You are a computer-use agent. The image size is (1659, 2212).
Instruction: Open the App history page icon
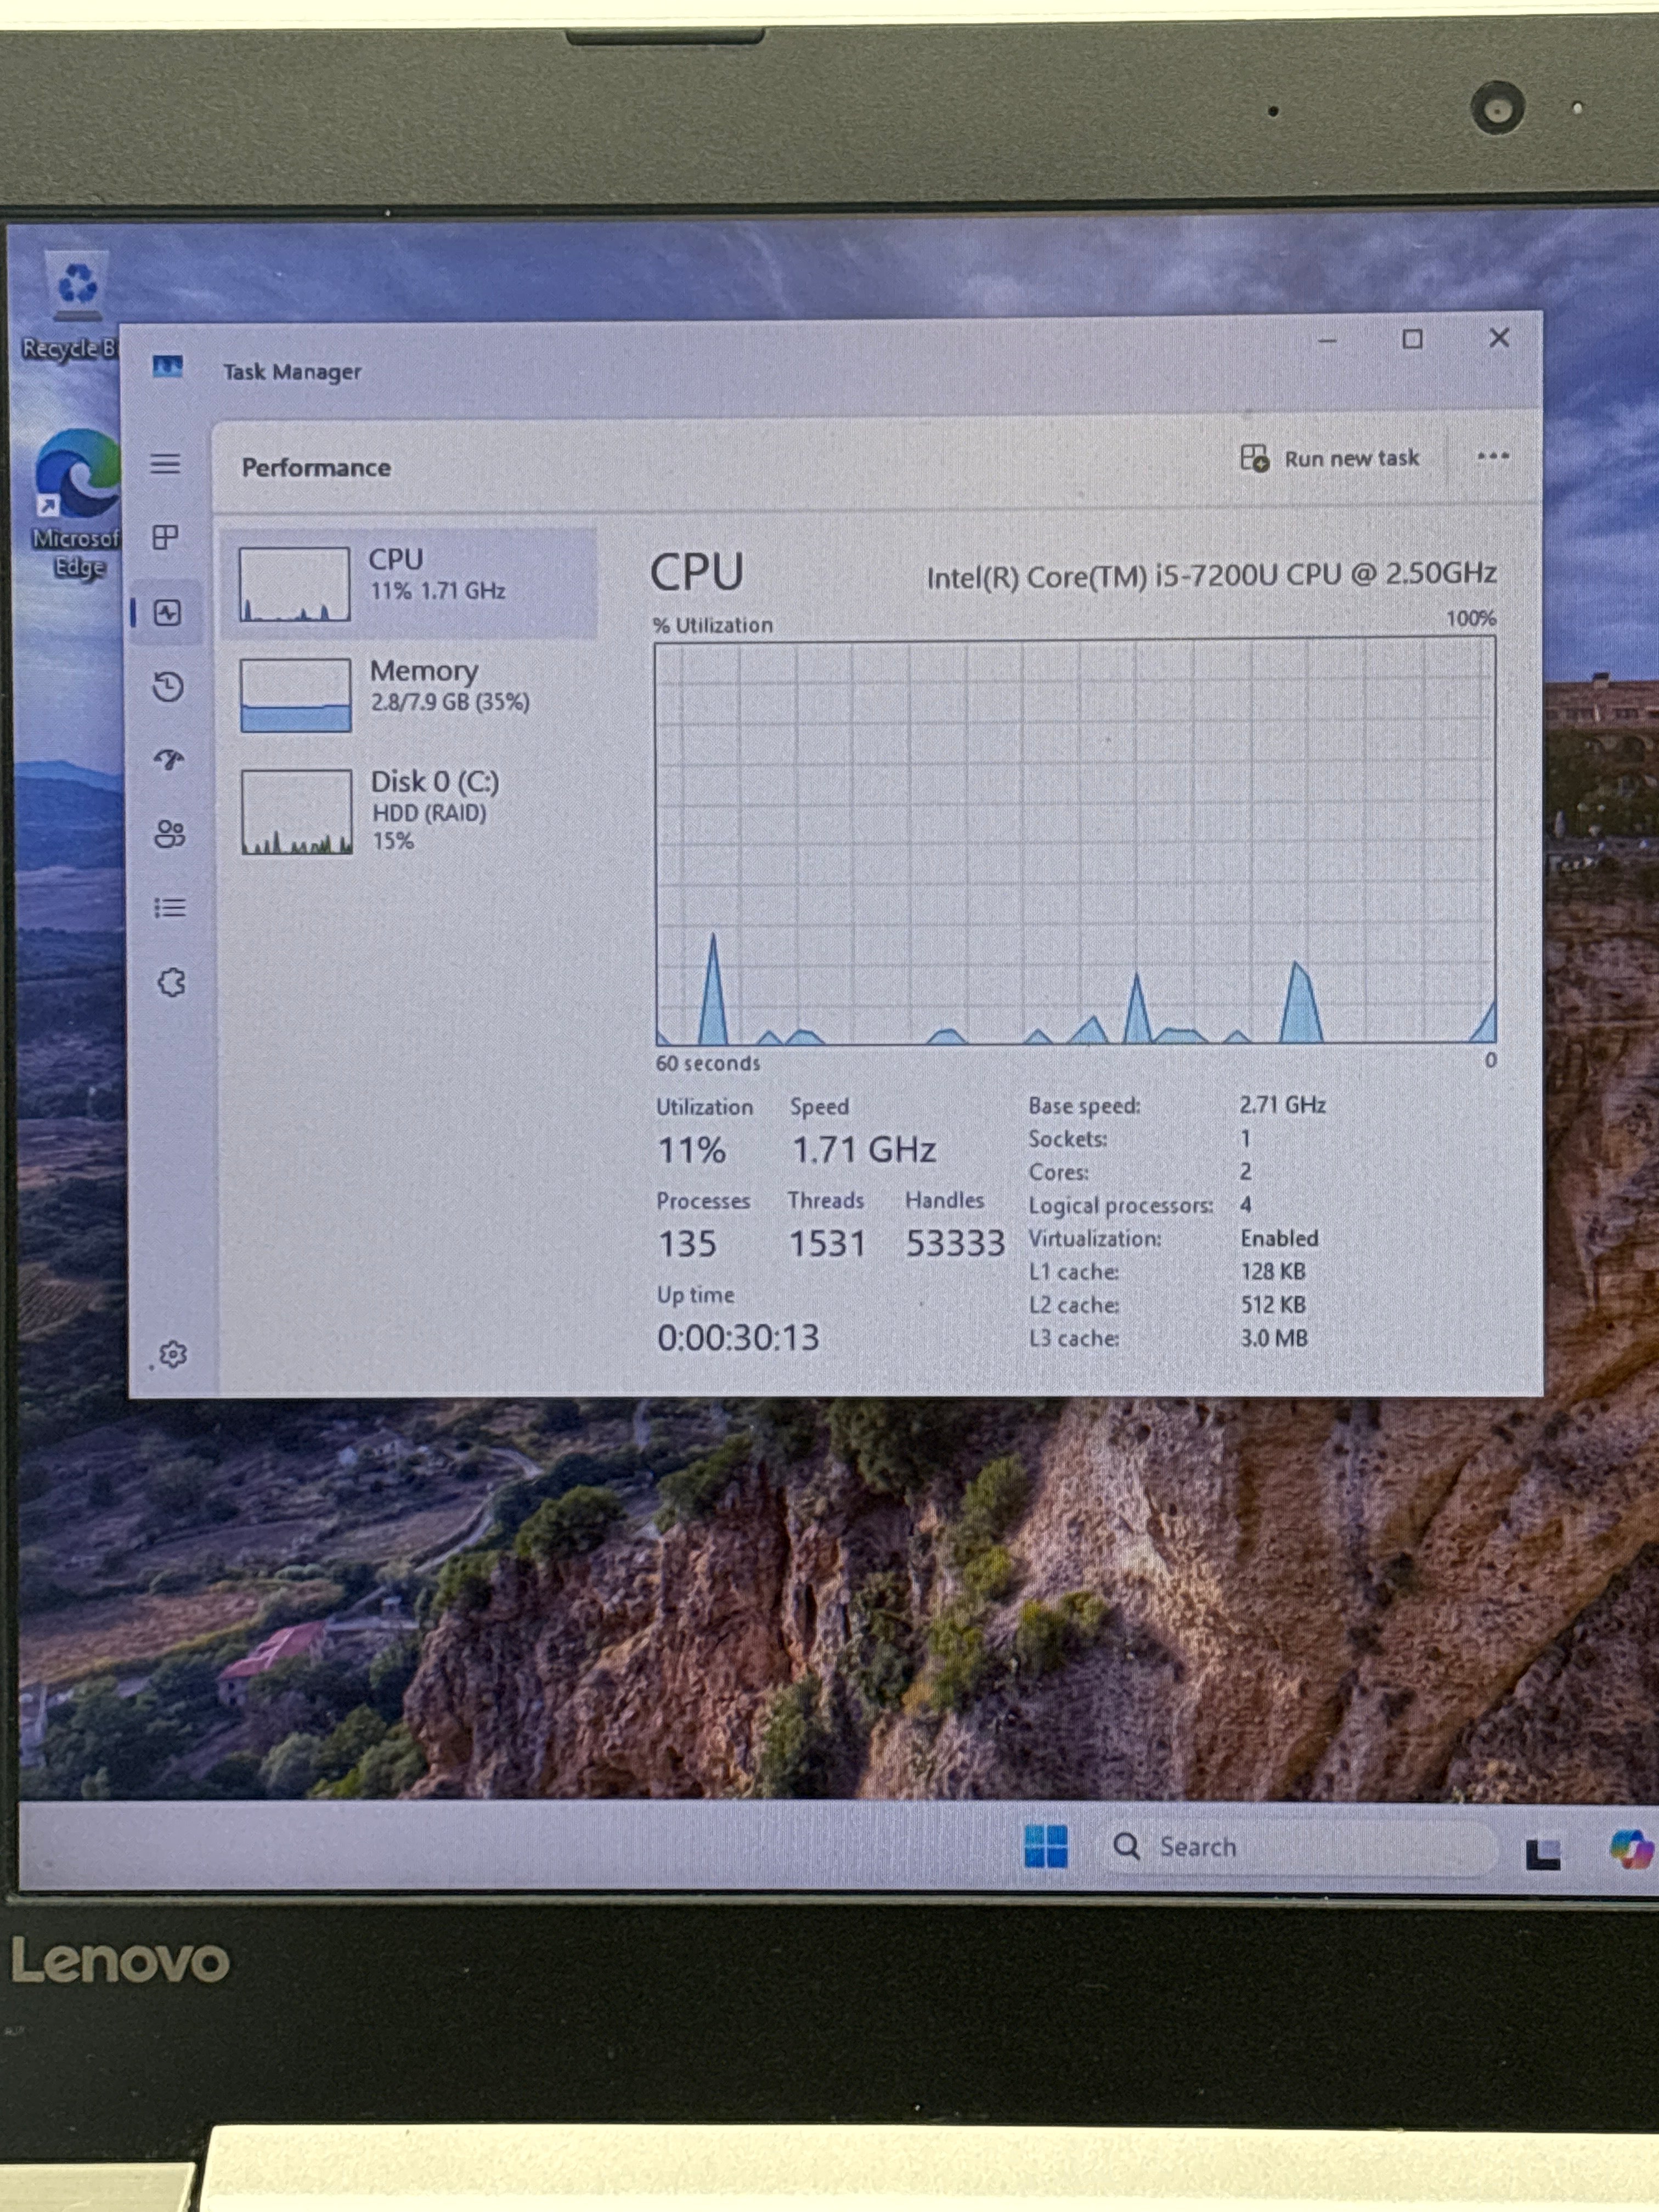tap(168, 687)
